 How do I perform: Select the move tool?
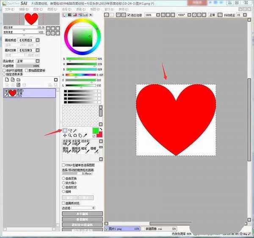click(65, 136)
